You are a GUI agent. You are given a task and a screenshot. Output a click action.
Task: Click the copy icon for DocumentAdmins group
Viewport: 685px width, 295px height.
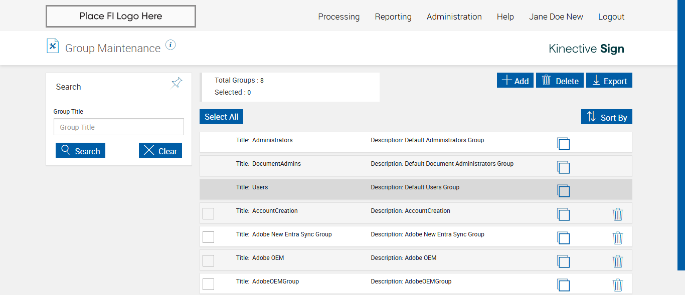(563, 167)
